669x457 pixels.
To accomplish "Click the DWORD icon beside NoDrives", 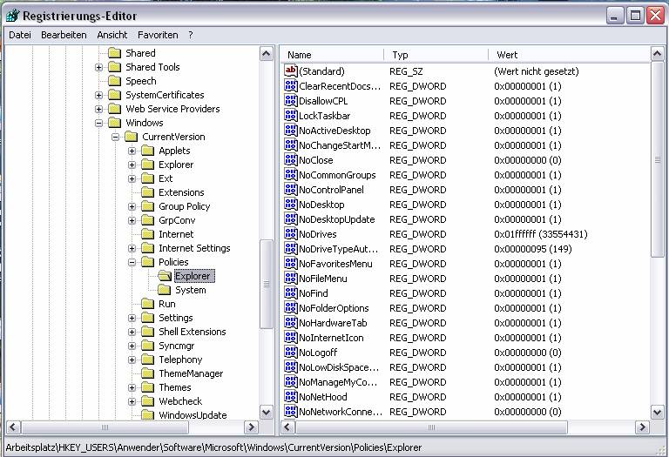I will 291,233.
